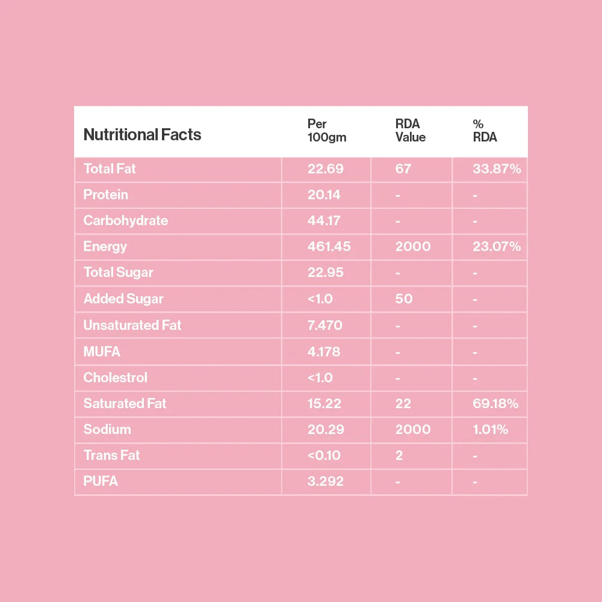Screen dimensions: 602x602
Task: Click the Sodium value 20.29
Action: [x=324, y=430]
